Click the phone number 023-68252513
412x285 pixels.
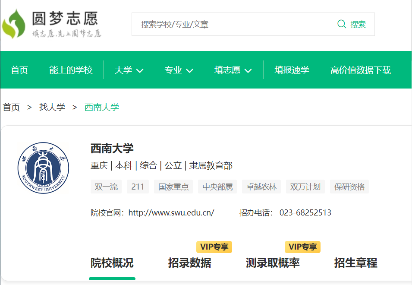click(x=305, y=213)
